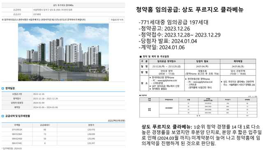The width and height of the screenshot is (263, 150).
Task: Click the 084.4744C housing type row
Action: 63,143
